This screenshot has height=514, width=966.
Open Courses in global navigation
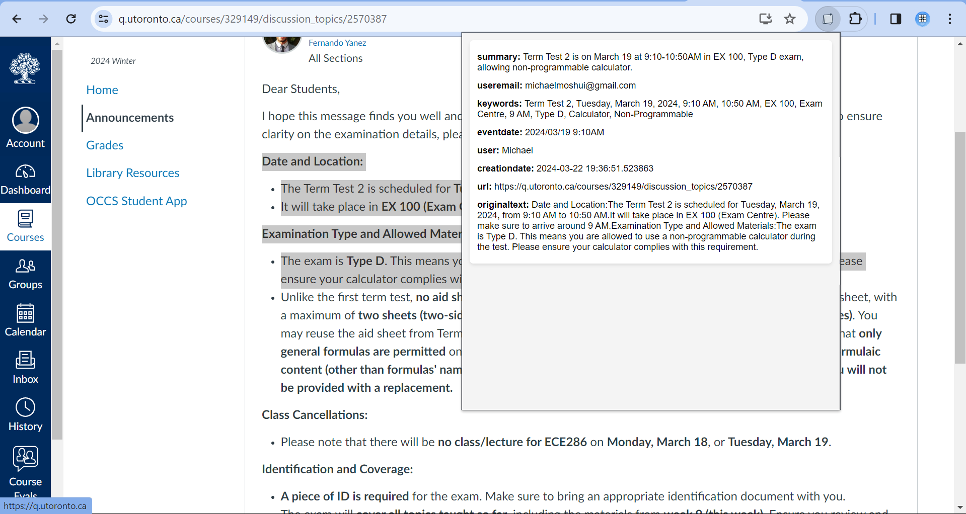click(25, 227)
